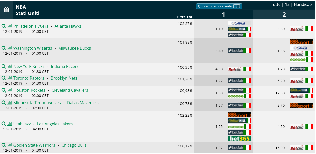316x154 pixels.
Task: Click the 100,12% total percentage value
Action: (185, 146)
